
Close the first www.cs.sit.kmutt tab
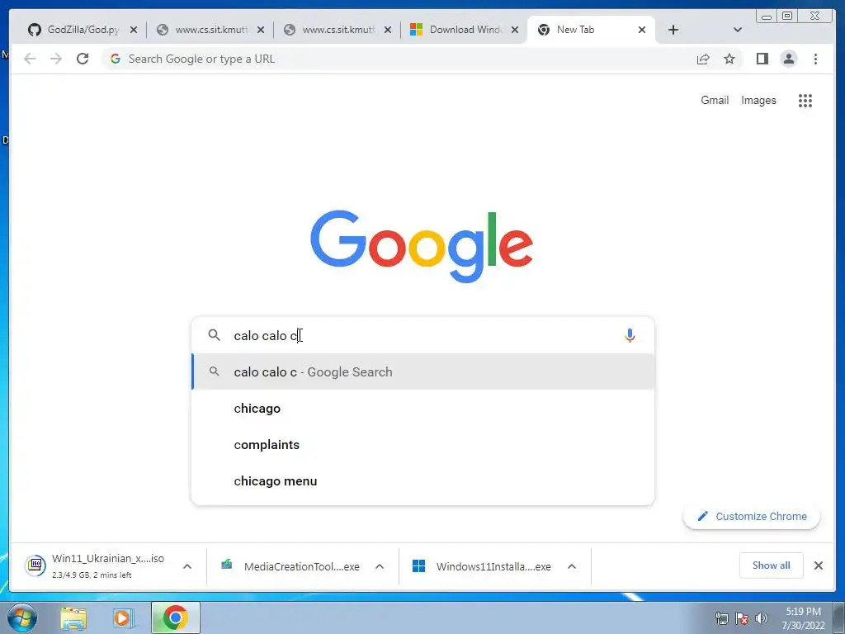tap(261, 31)
